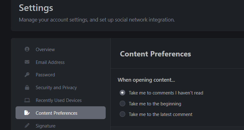Screen dimensions: 244x130
Task: Select the 'comments I haven't read' radio button
Action: click(x=122, y=93)
